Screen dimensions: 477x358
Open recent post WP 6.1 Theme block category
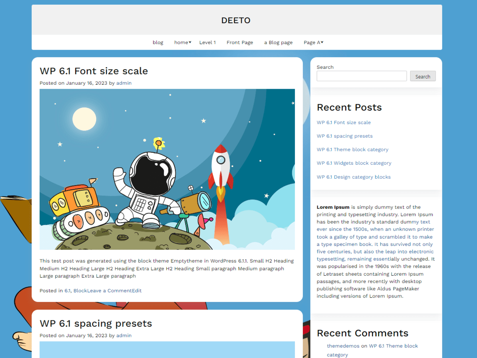point(353,150)
